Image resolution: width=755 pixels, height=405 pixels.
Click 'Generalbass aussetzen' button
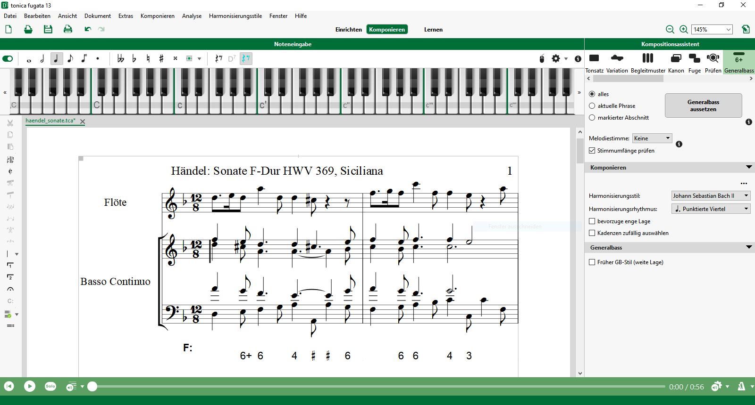703,105
